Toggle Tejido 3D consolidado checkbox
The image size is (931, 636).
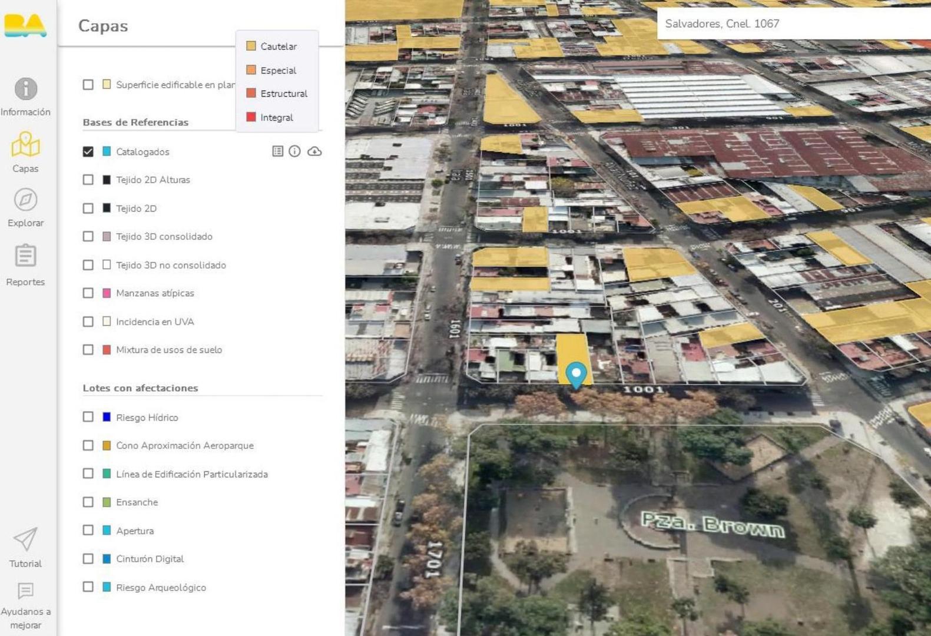(x=88, y=236)
